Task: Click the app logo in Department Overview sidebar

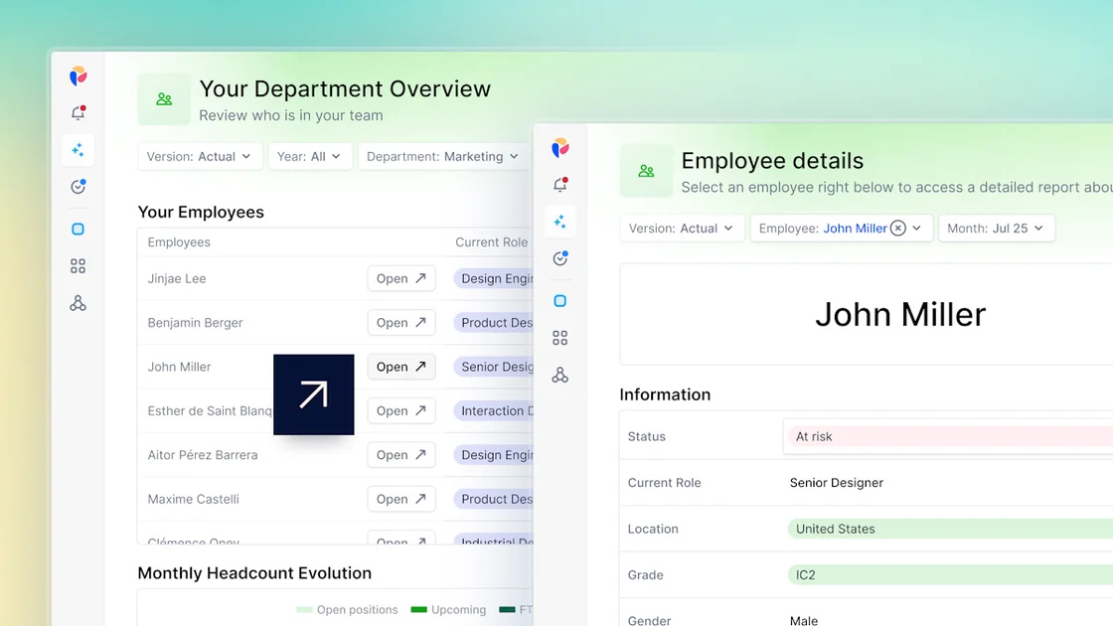Action: [x=79, y=76]
